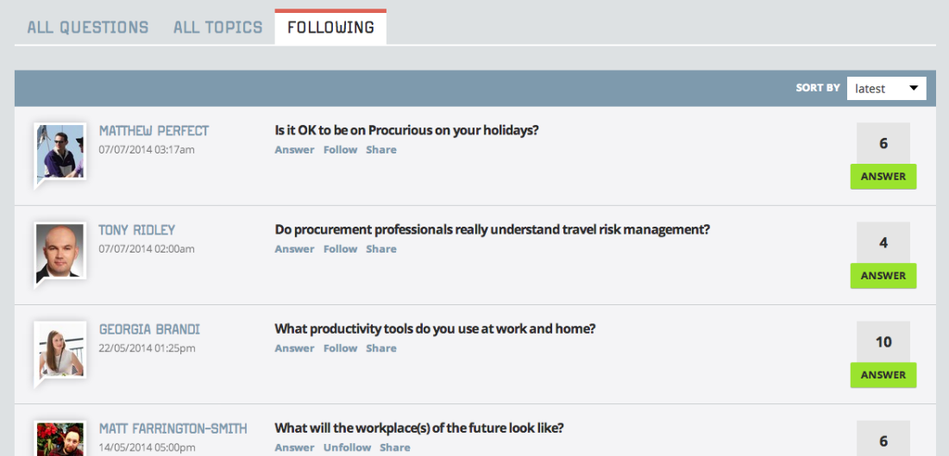This screenshot has height=456, width=949.
Task: Open the Sort By latest dropdown
Action: pyautogui.click(x=886, y=88)
